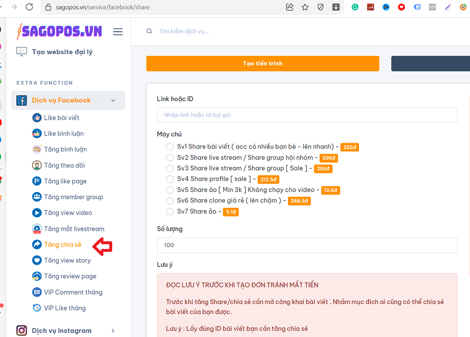Choose Sv4 Share profile sale server
This screenshot has width=470, height=337.
coord(170,179)
